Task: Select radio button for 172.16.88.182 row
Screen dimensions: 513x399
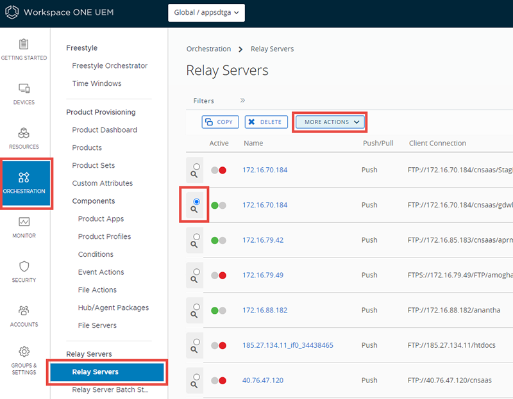Action: 196,307
